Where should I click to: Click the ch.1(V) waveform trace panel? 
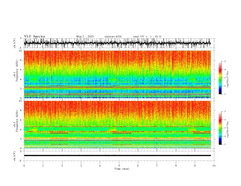pos(120,43)
